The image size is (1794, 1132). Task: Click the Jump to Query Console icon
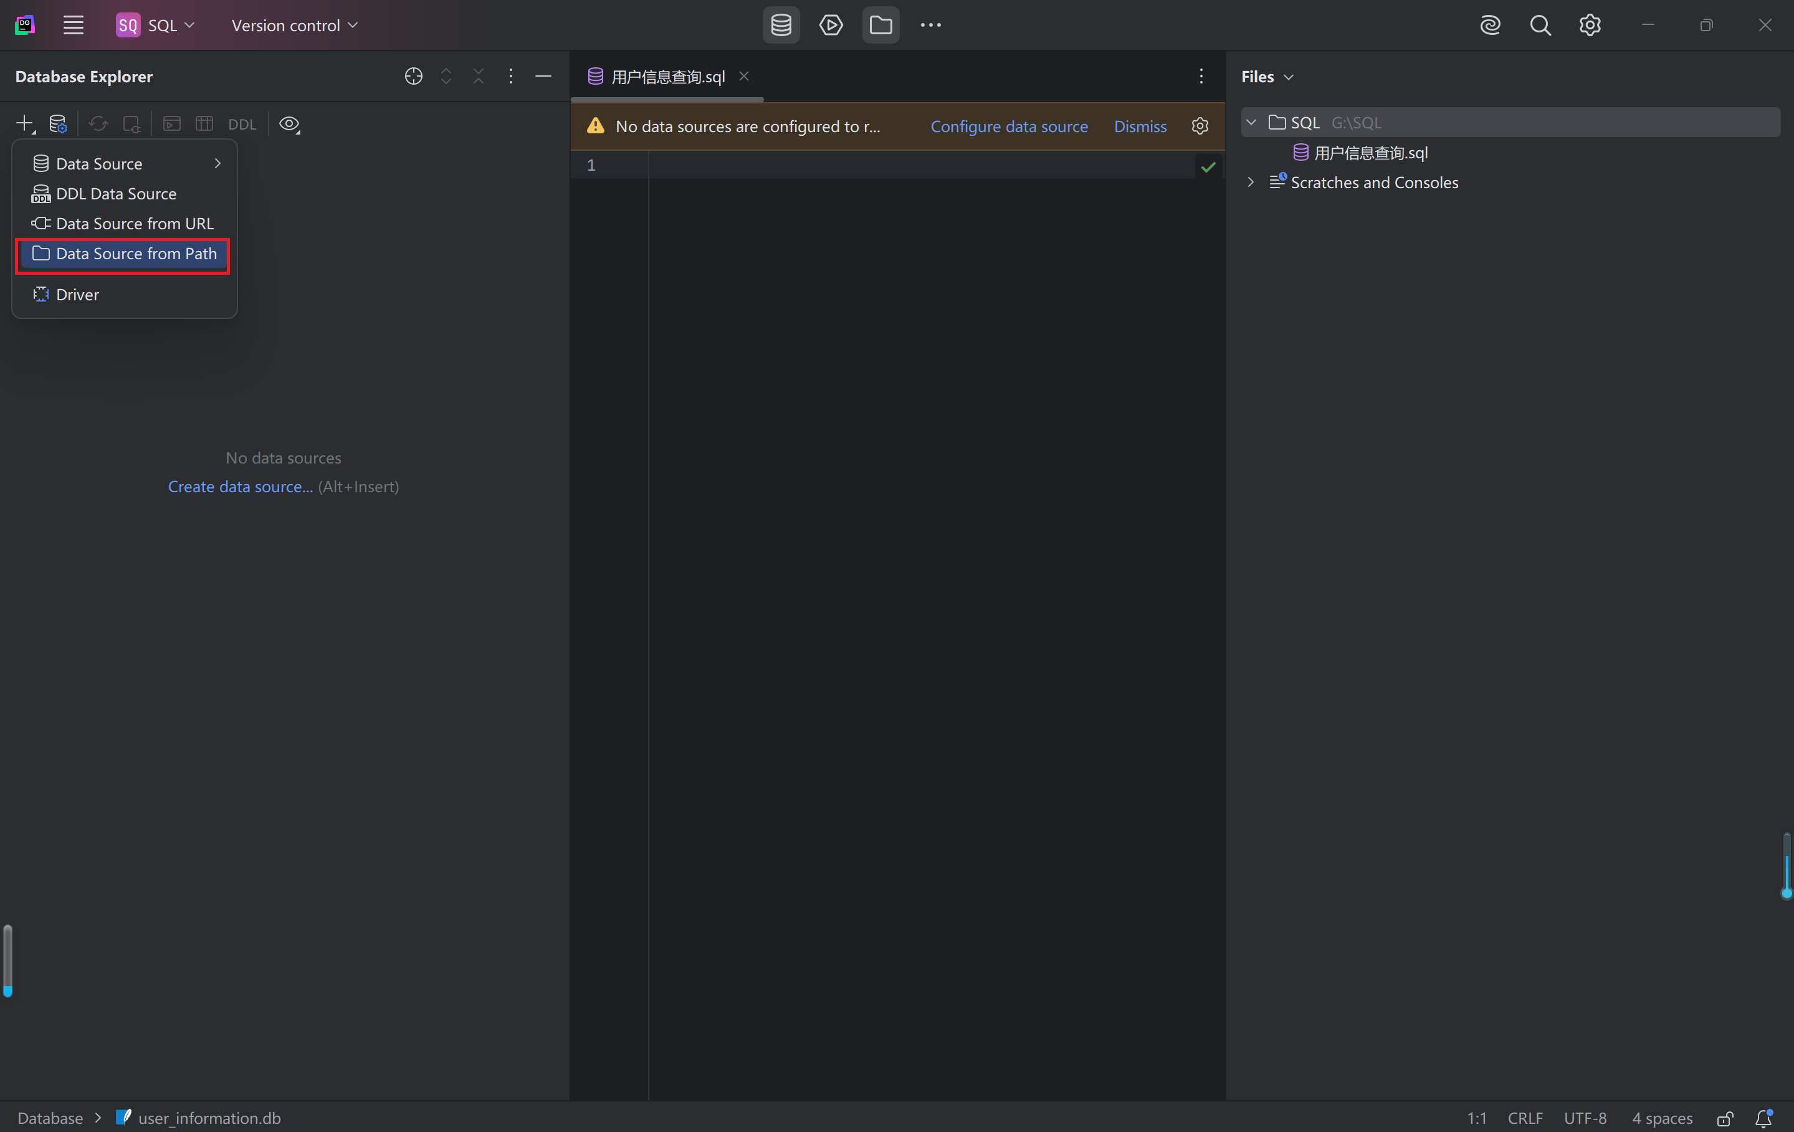tap(172, 123)
